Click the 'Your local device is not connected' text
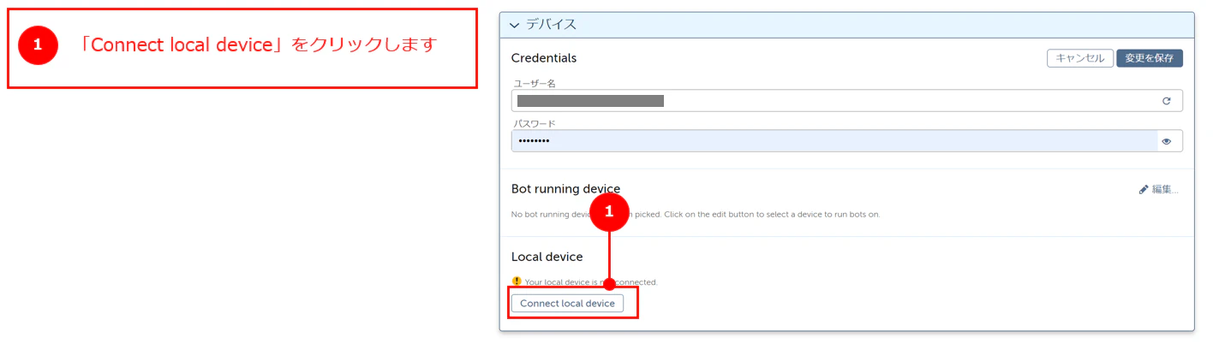The width and height of the screenshot is (1213, 349). (x=591, y=281)
